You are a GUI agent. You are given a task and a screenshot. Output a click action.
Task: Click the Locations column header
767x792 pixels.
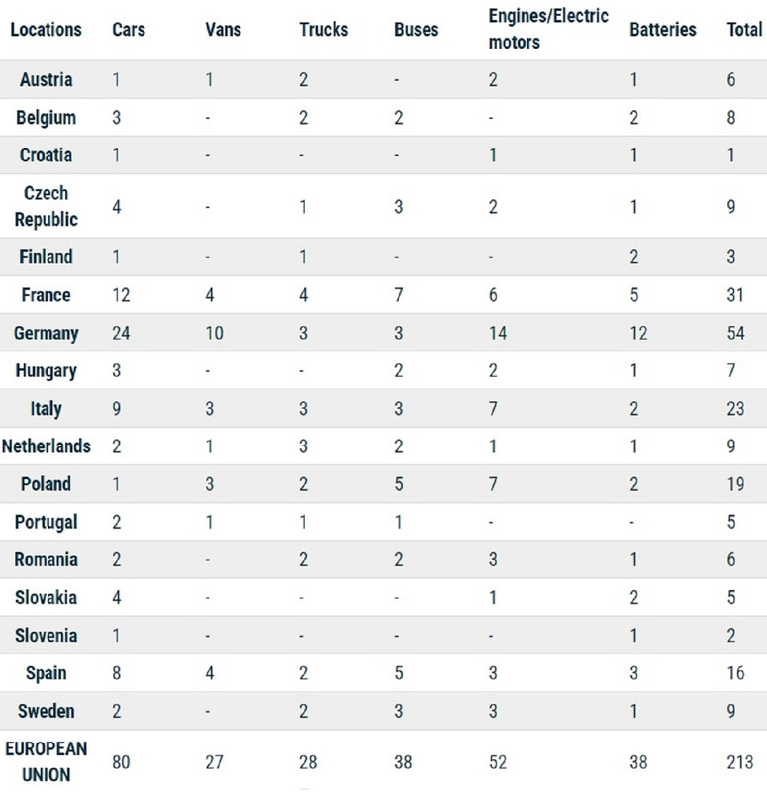point(46,30)
